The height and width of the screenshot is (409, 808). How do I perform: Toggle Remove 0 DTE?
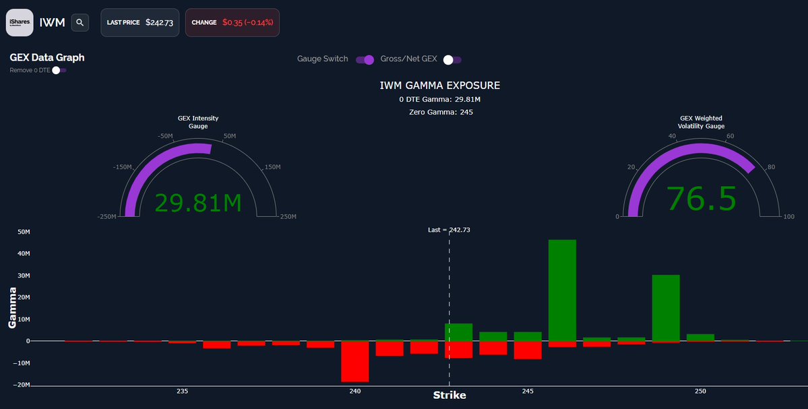pyautogui.click(x=58, y=70)
